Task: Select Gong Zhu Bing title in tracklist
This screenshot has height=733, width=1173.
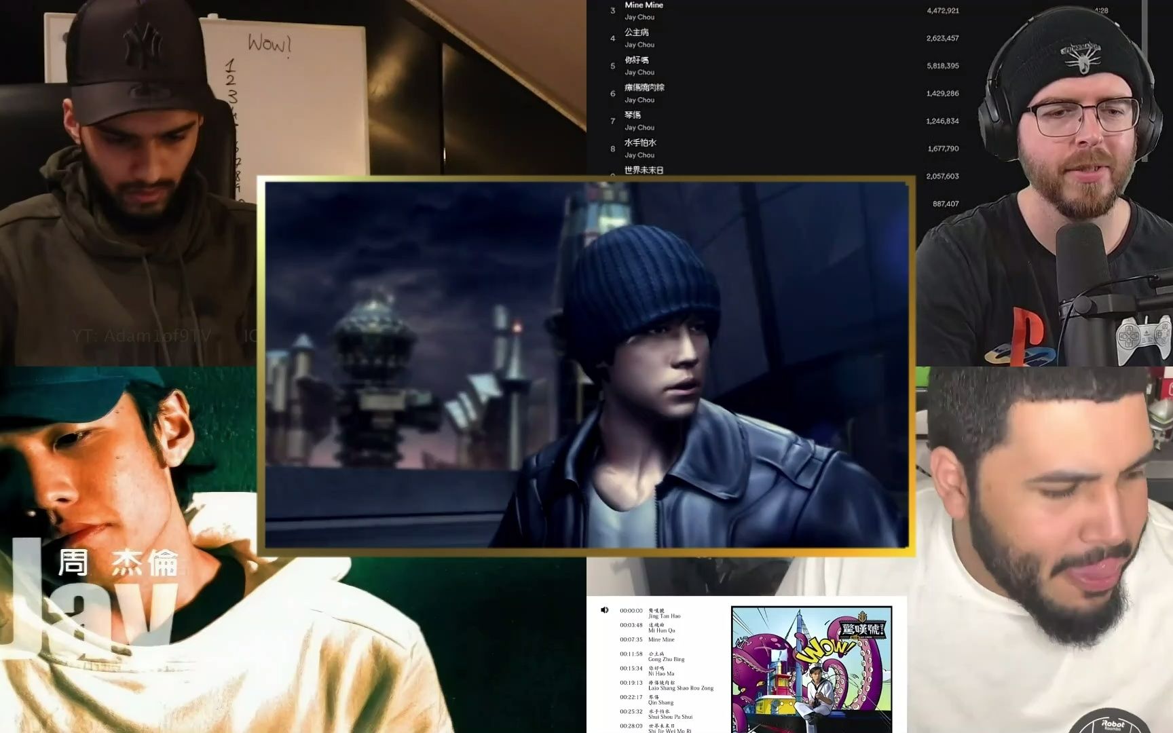Action: (x=666, y=659)
